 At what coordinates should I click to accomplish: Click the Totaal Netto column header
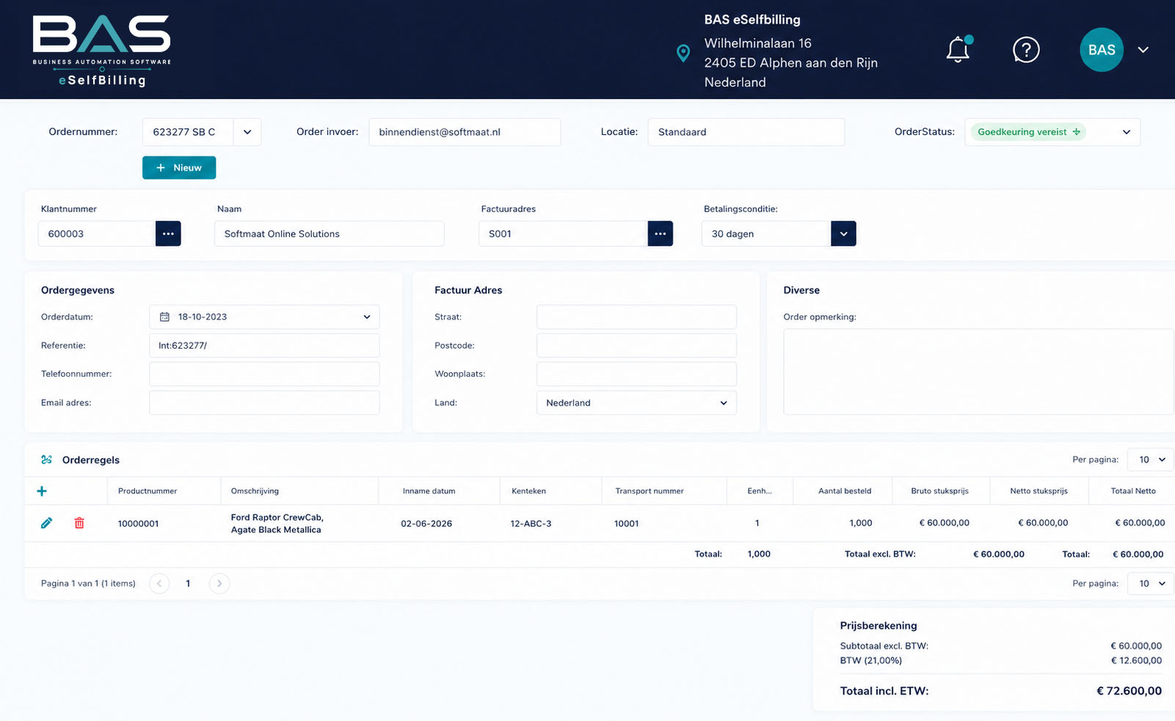tap(1133, 491)
